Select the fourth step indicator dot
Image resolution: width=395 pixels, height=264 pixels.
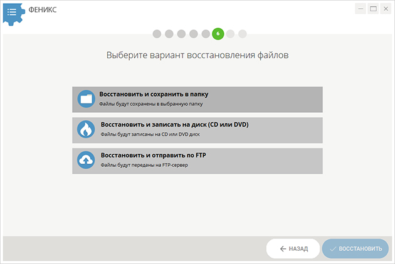point(194,34)
